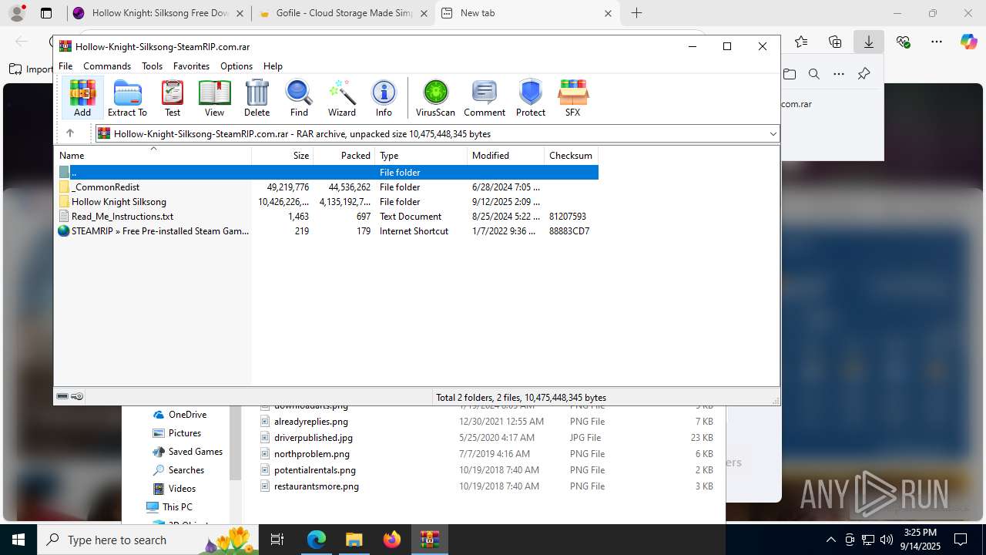
Task: Click checksum value 81207593
Action: [x=568, y=217]
